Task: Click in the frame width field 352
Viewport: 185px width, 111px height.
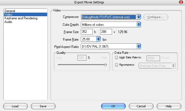Action: pyautogui.click(x=87, y=32)
